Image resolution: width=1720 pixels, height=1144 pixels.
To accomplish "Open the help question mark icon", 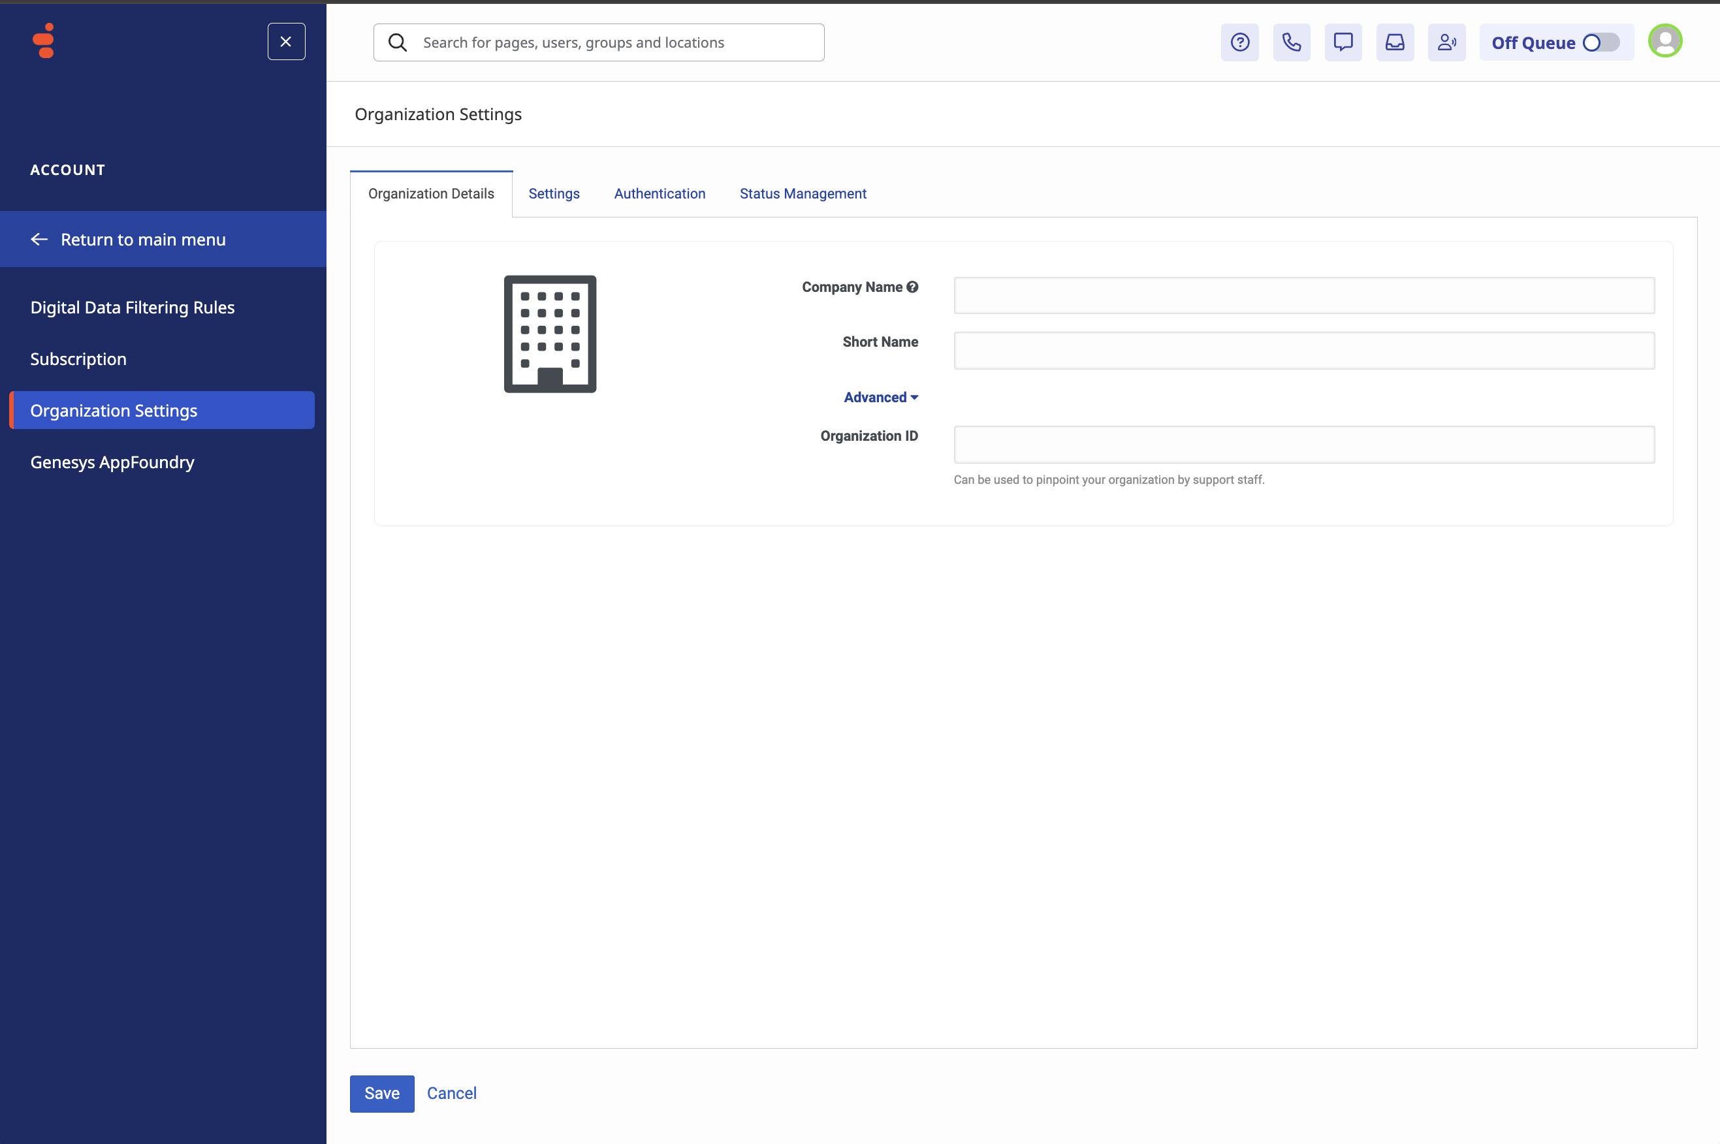I will 1239,42.
